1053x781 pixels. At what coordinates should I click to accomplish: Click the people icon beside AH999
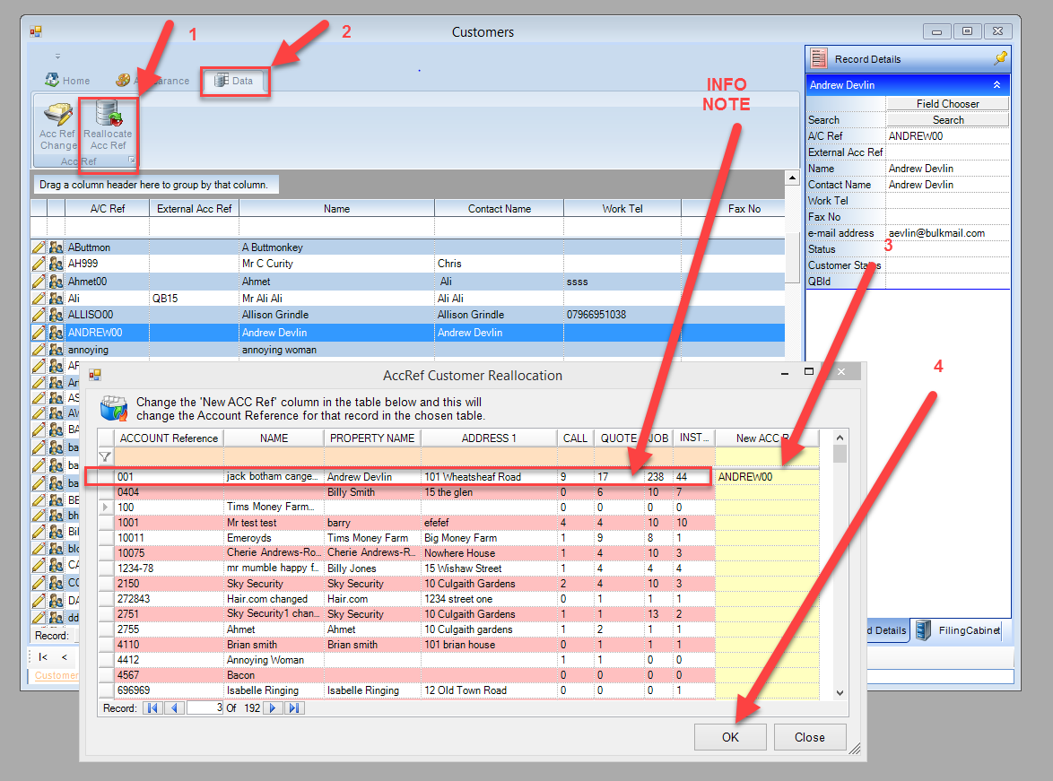pos(57,264)
